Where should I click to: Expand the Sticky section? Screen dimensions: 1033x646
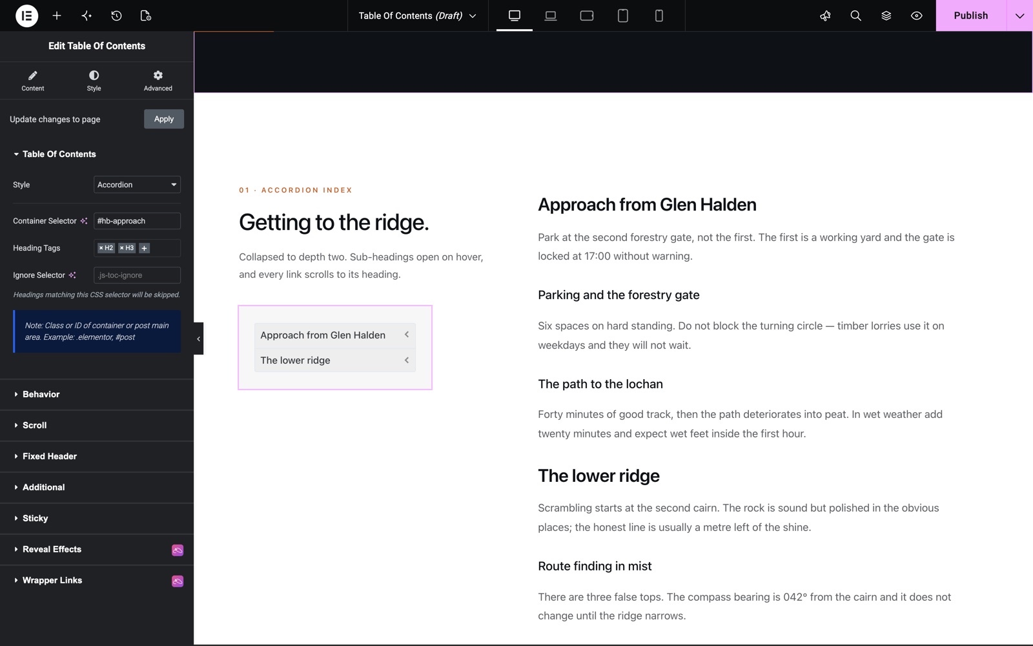point(97,518)
